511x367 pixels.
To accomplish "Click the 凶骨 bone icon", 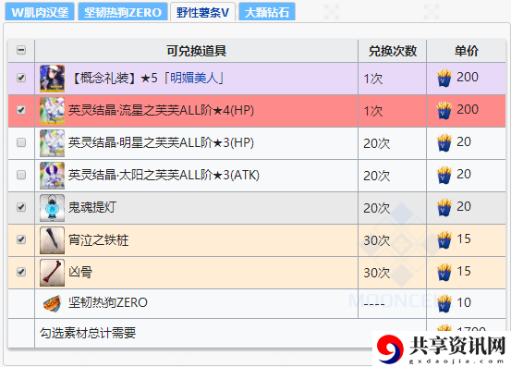I will coord(52,273).
